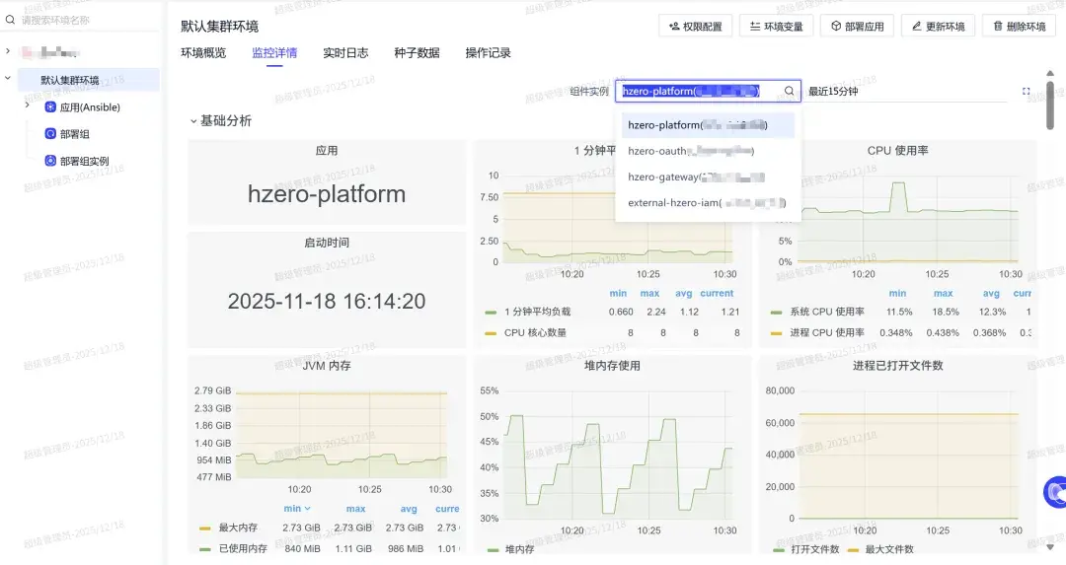This screenshot has width=1066, height=565.
Task: Click the 部署组 node icon
Action: 50,134
